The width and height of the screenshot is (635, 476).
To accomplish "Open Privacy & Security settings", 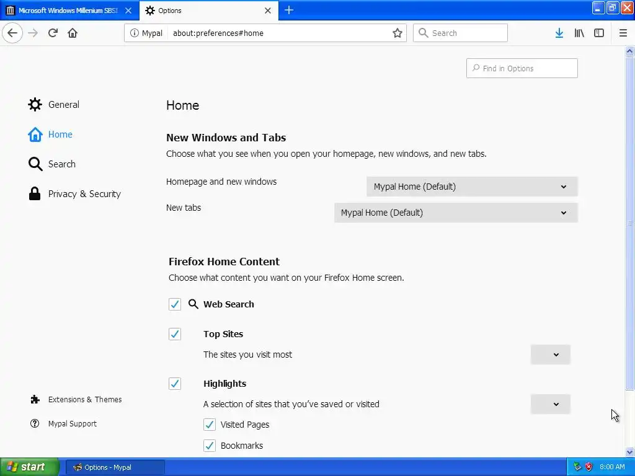I will click(x=74, y=193).
